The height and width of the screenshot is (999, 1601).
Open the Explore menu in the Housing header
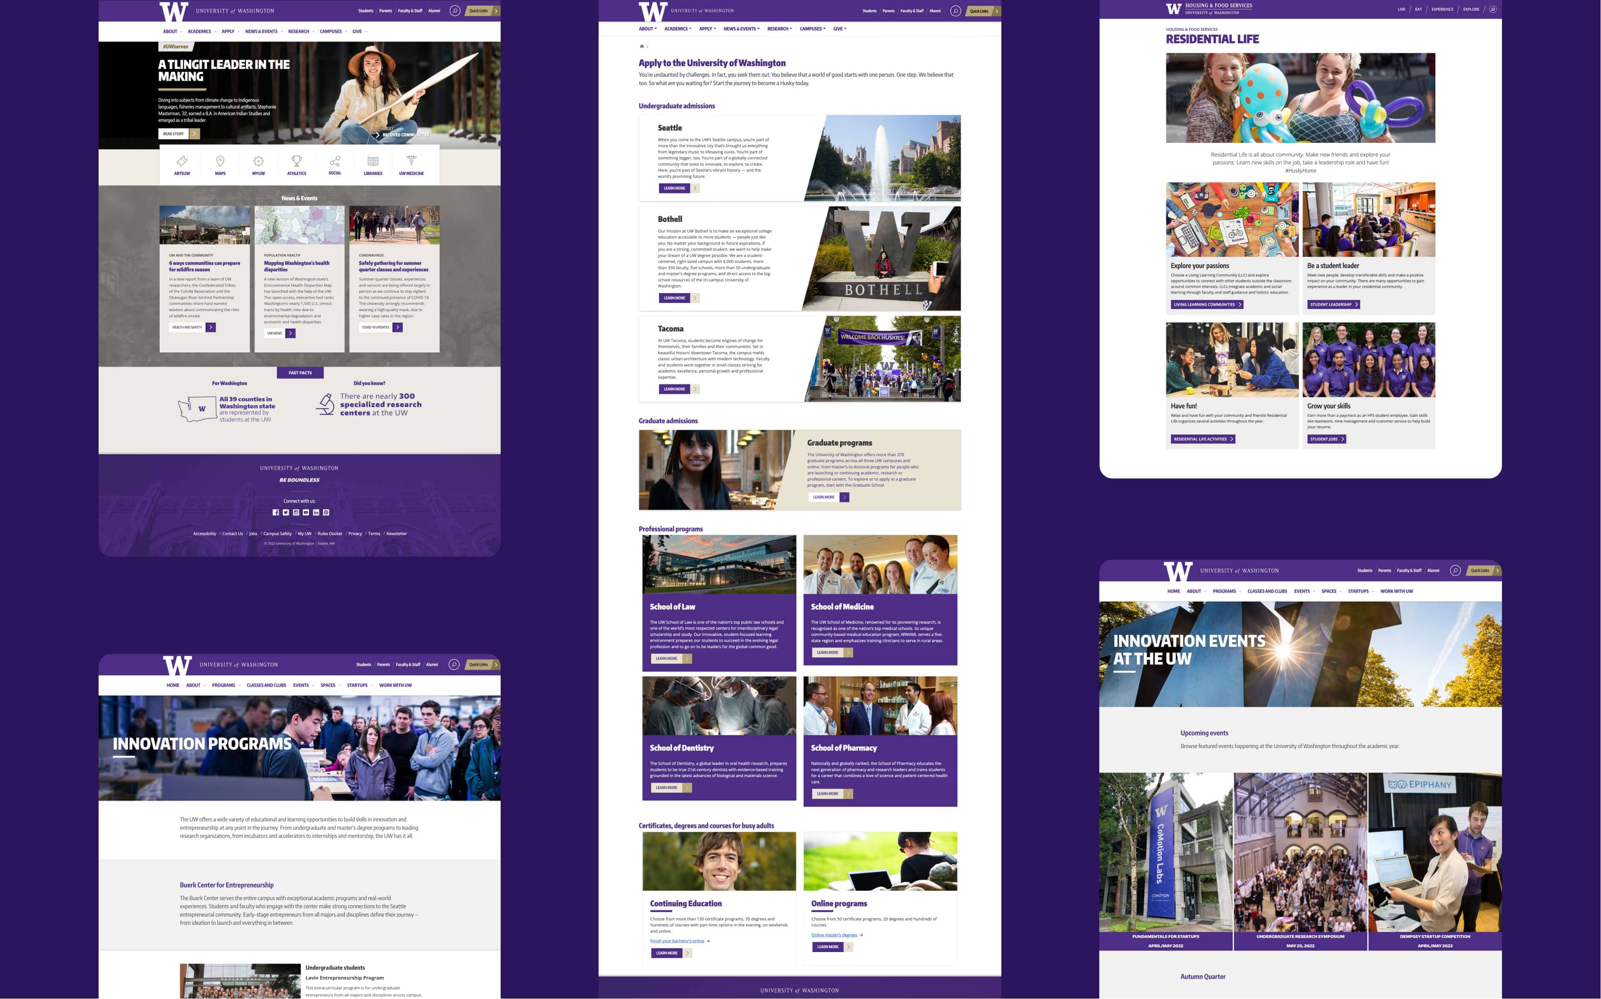(x=1471, y=9)
